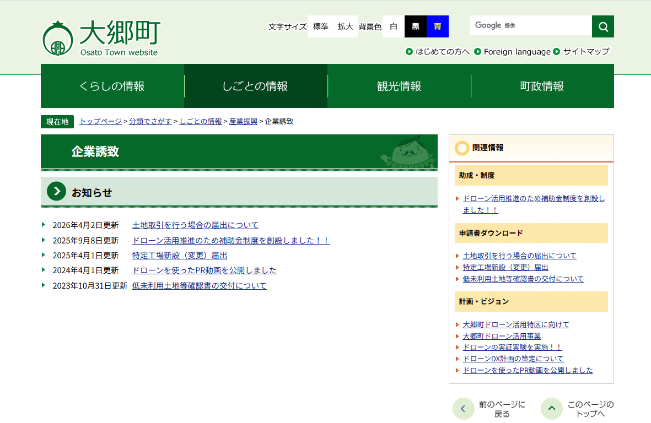This screenshot has height=423, width=651.
Task: Go to トップページ in breadcrumb
Action: 100,122
